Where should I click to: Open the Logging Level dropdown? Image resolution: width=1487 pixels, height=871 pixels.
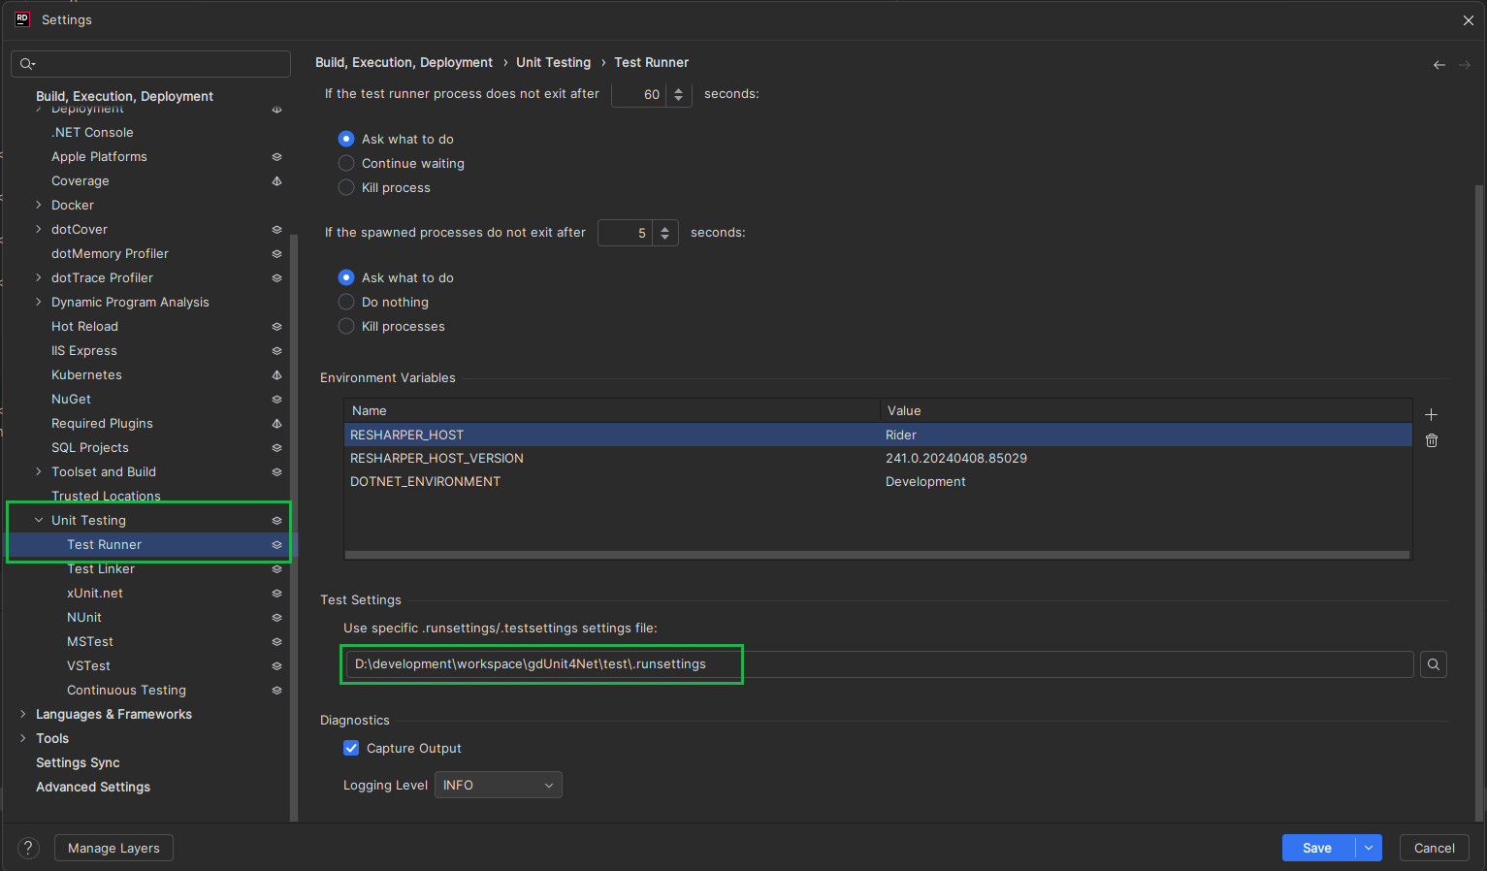coord(498,786)
